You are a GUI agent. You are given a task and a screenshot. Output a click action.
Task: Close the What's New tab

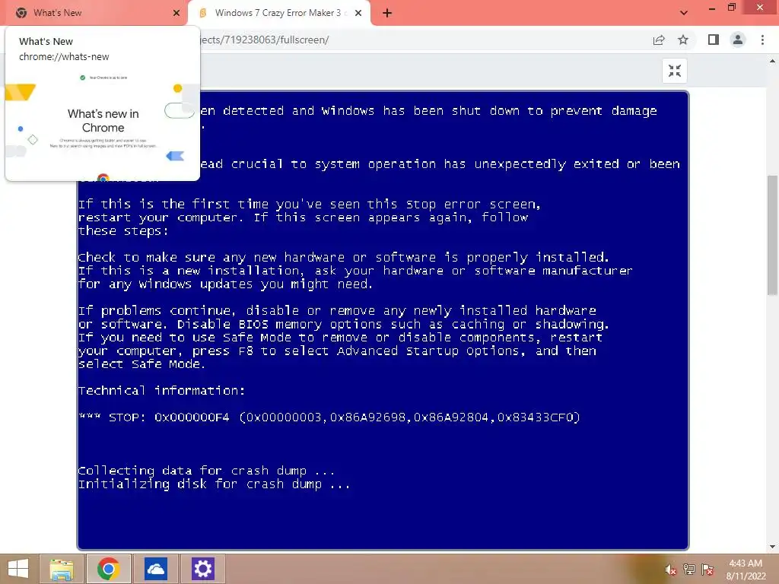pos(176,13)
